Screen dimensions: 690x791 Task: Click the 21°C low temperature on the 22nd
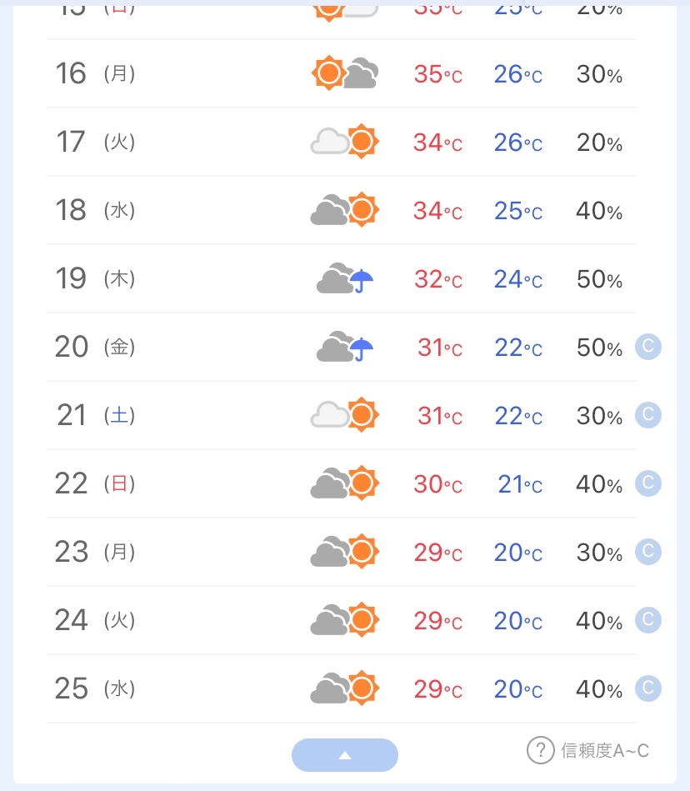519,484
